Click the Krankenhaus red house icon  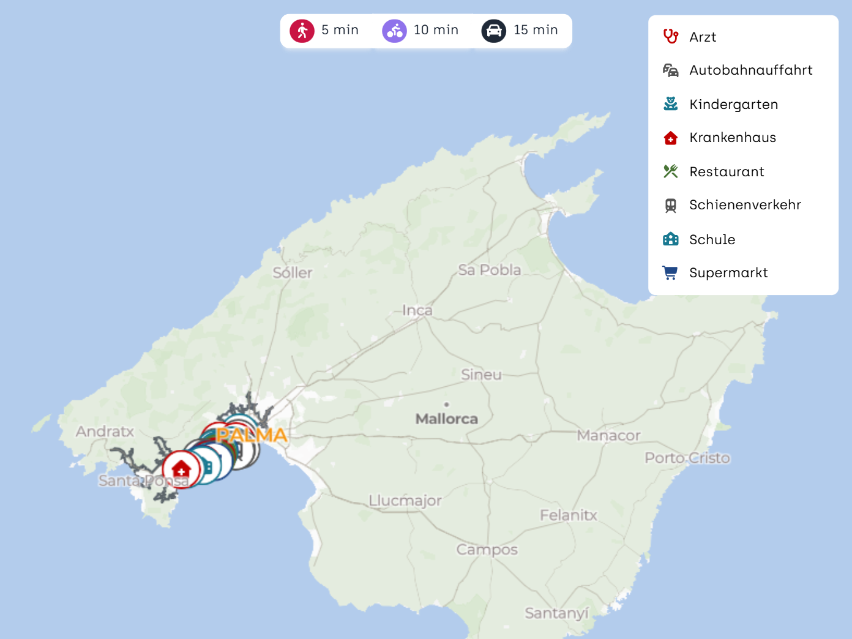tap(671, 138)
